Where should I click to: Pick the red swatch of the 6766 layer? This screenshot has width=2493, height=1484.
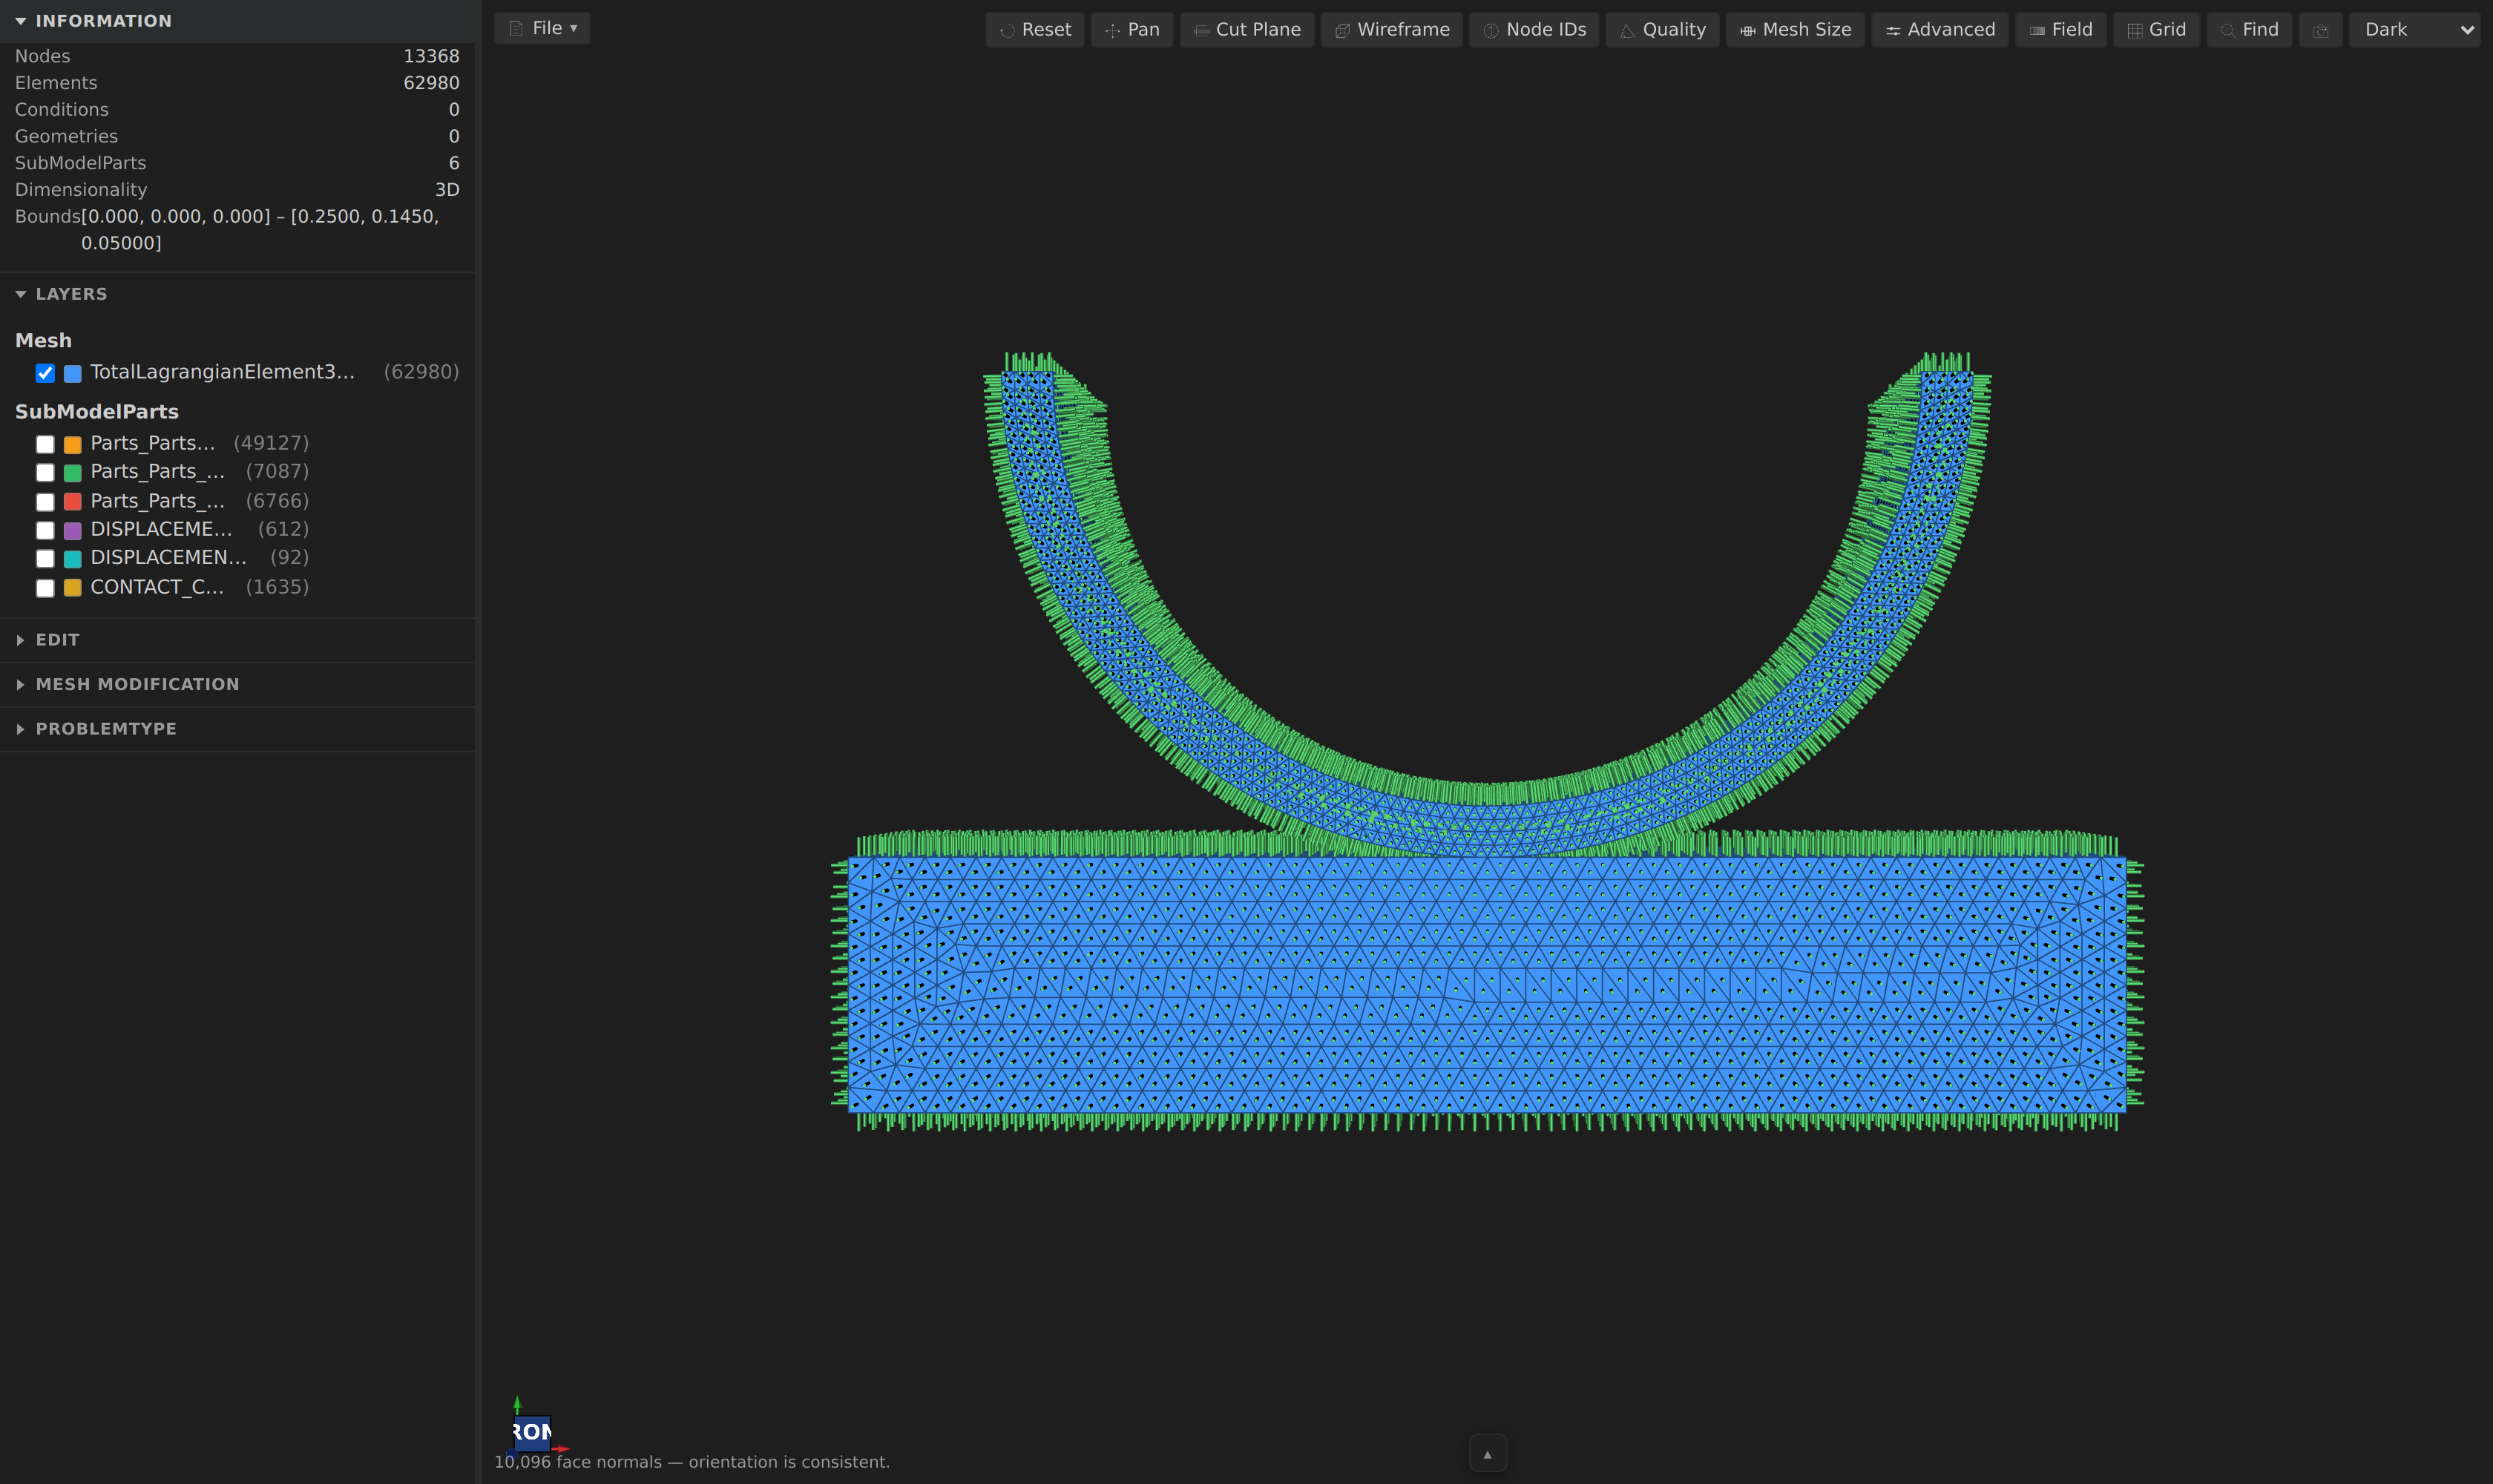(x=73, y=502)
